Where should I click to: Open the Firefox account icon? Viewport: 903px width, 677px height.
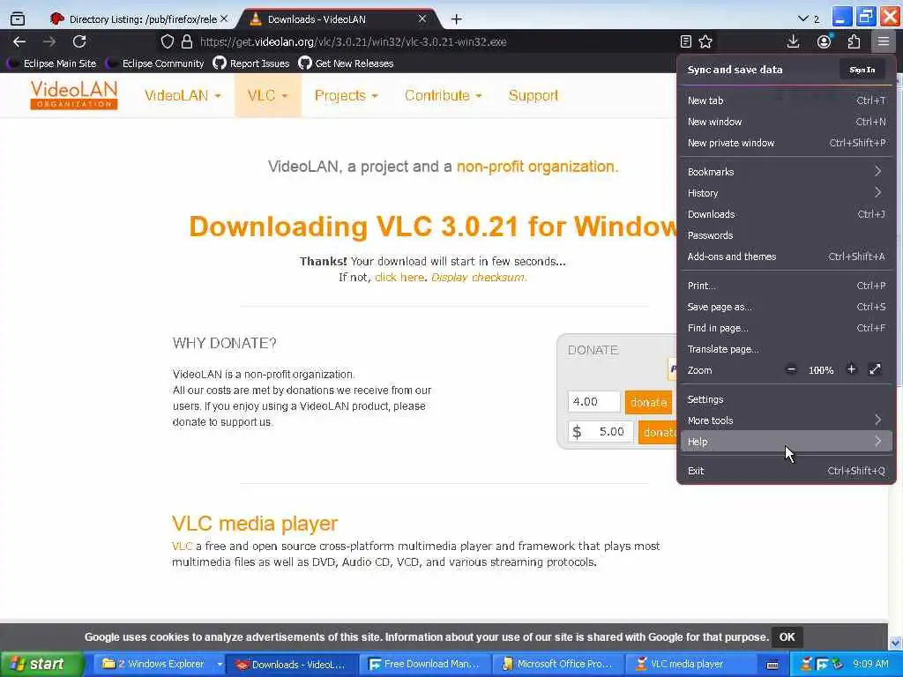(x=825, y=41)
